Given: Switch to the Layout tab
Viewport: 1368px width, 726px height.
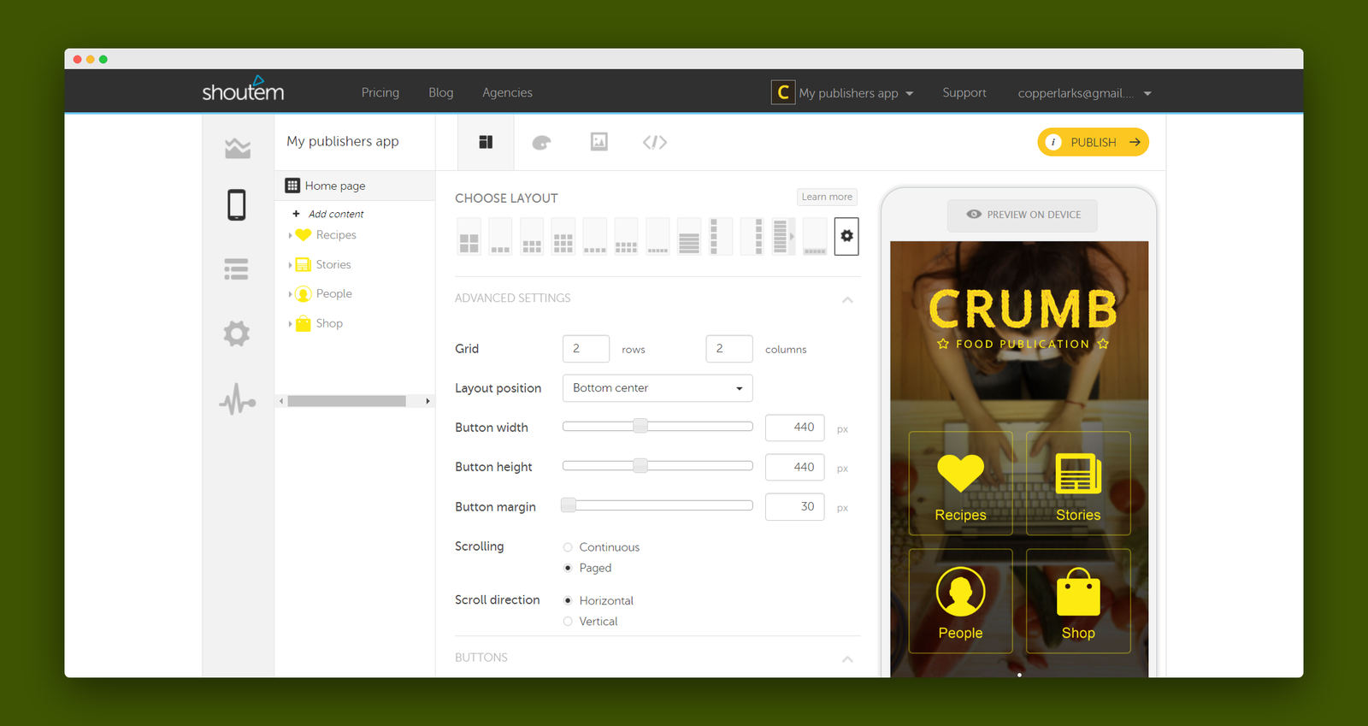Looking at the screenshot, I should pyautogui.click(x=486, y=142).
